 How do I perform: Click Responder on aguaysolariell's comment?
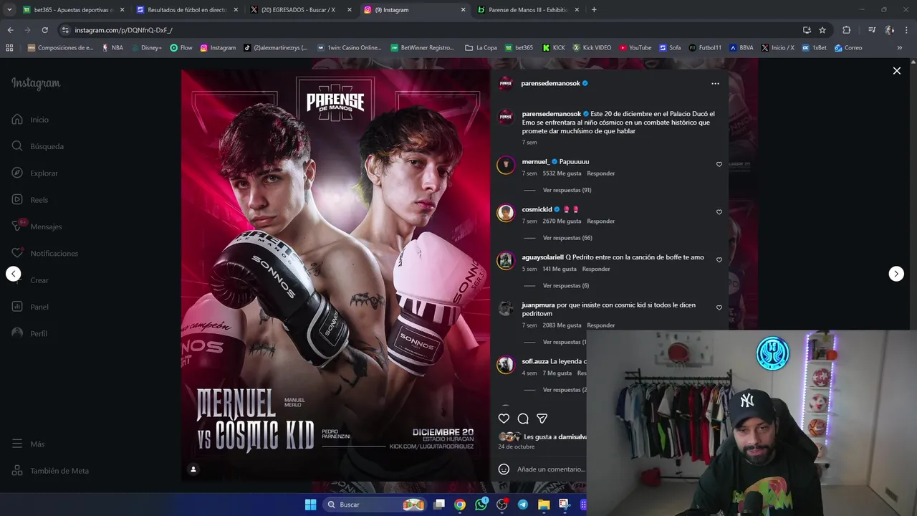596,269
